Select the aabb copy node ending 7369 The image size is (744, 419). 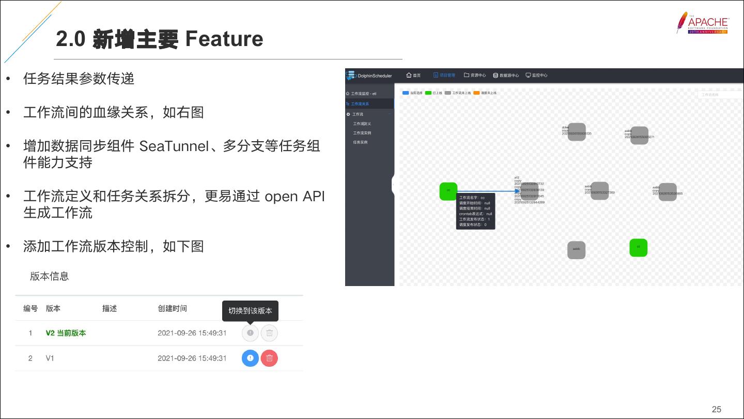[x=599, y=191]
